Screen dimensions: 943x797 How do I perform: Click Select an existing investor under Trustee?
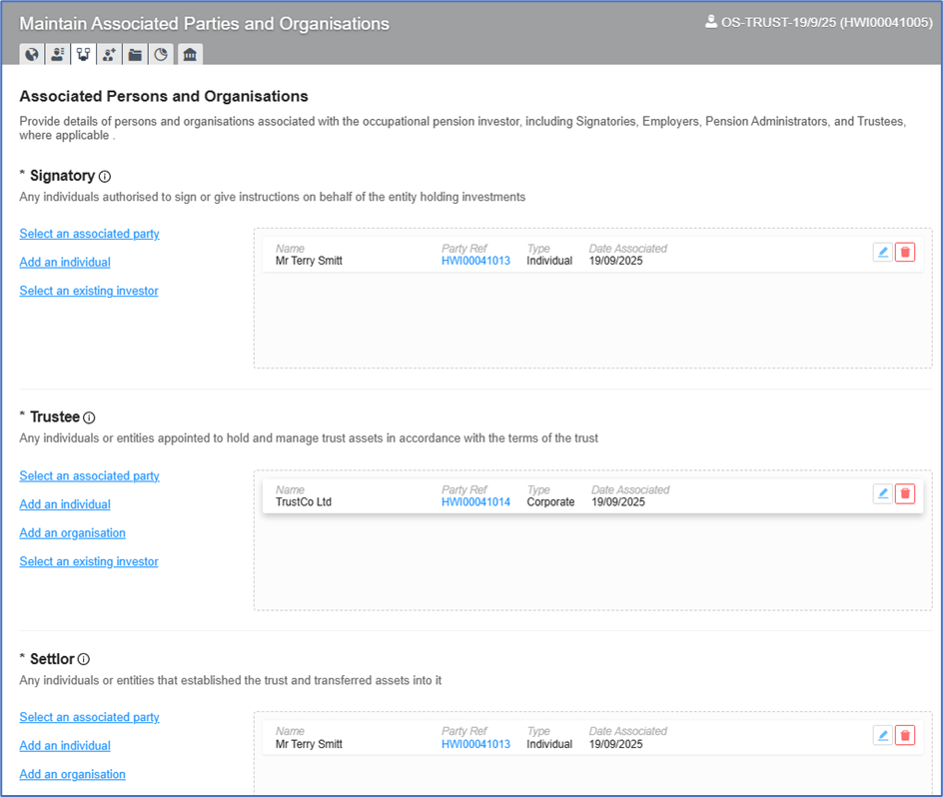tap(89, 561)
